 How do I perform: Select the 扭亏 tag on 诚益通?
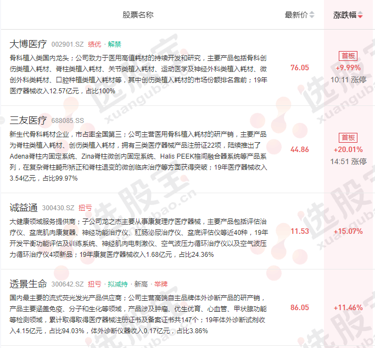point(85,207)
